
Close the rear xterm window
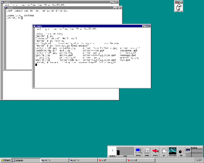[117, 2]
